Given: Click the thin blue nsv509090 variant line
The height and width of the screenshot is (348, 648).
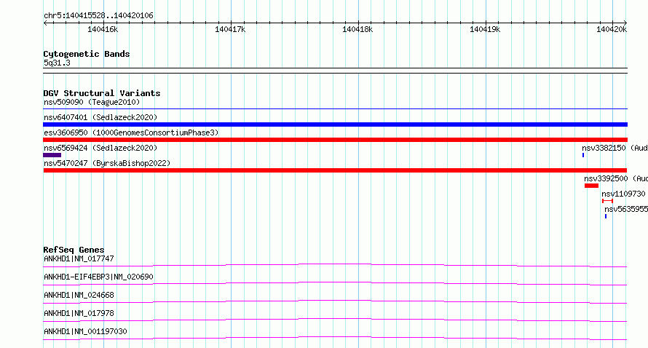Looking at the screenshot, I should [x=335, y=109].
